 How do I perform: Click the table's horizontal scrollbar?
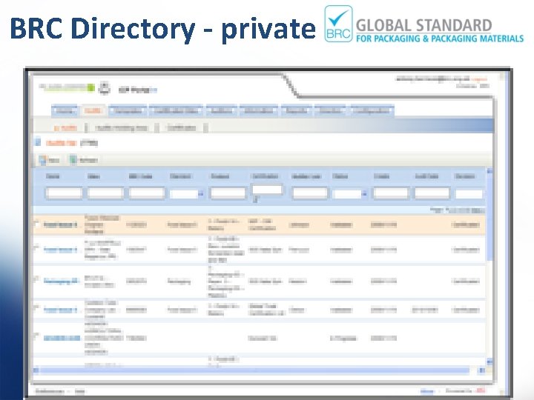pyautogui.click(x=254, y=370)
